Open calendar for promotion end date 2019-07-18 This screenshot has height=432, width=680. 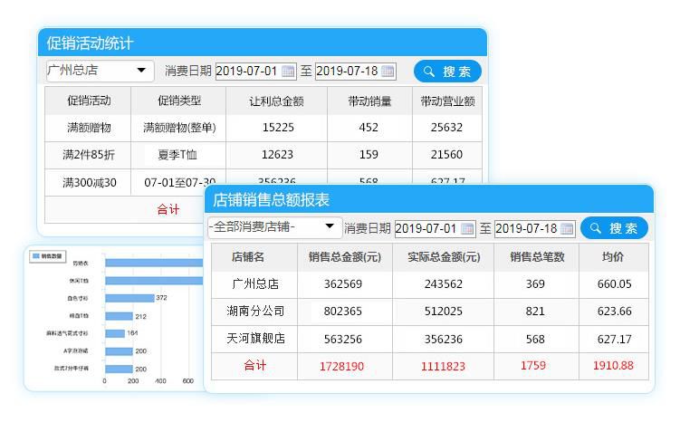point(388,71)
